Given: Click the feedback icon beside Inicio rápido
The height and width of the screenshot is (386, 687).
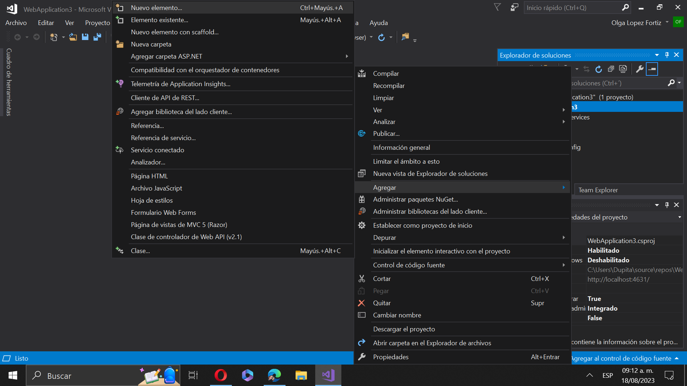Looking at the screenshot, I should [x=514, y=8].
